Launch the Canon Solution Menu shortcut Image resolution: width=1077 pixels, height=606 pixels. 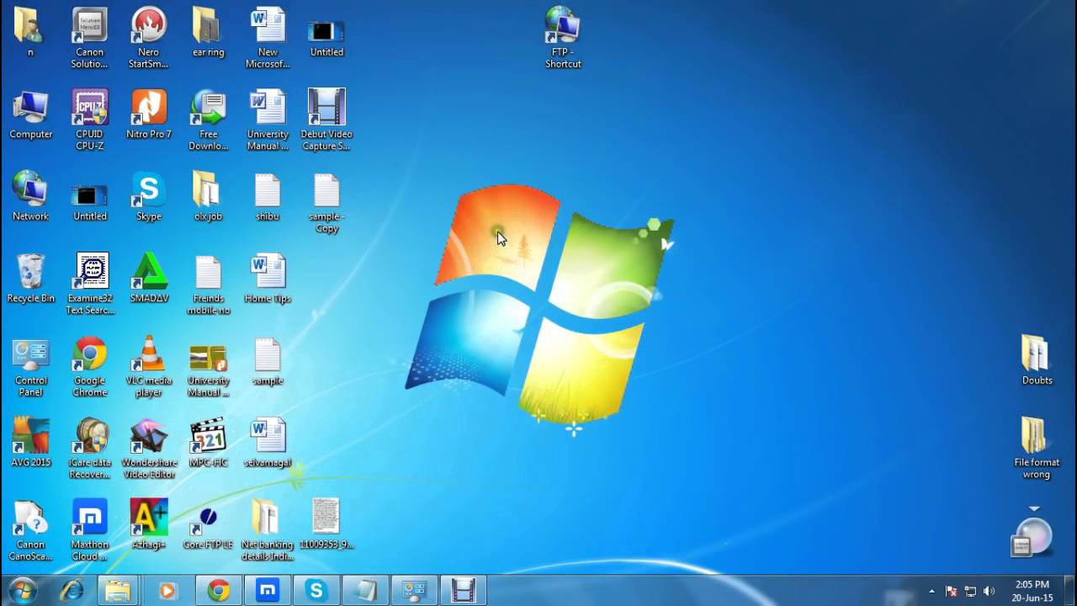pyautogui.click(x=89, y=38)
